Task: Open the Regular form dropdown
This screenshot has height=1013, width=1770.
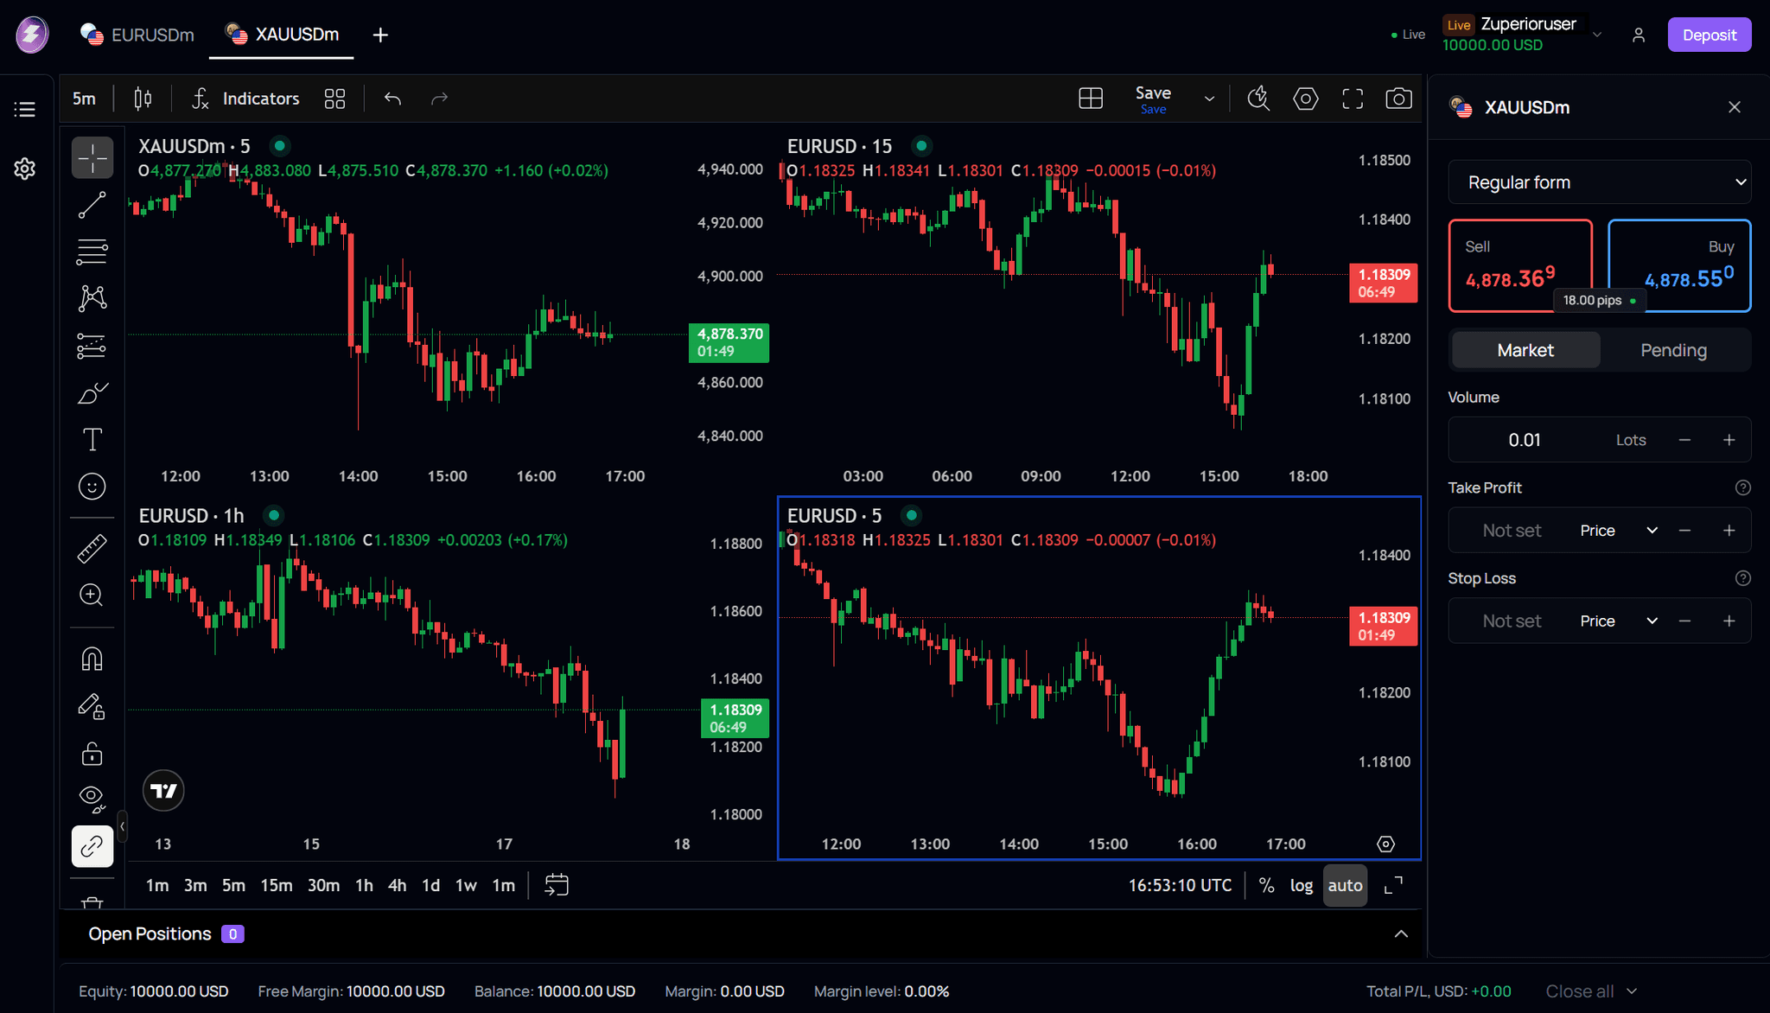Action: pos(1599,182)
